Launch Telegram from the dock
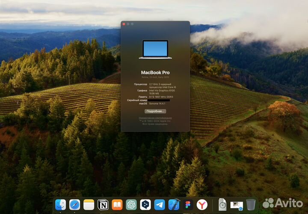 coord(160,205)
